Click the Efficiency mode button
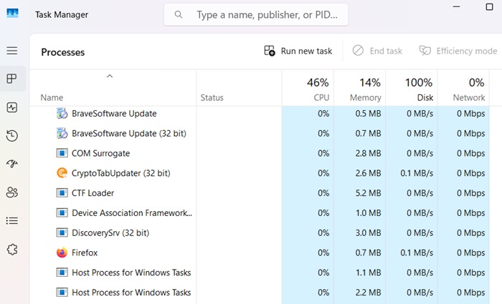Viewport: 502px width, 304px height. point(458,51)
